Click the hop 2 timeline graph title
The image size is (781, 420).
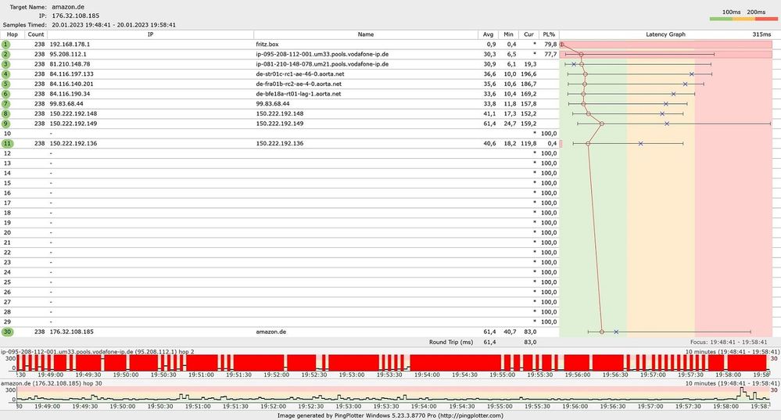tap(98, 352)
